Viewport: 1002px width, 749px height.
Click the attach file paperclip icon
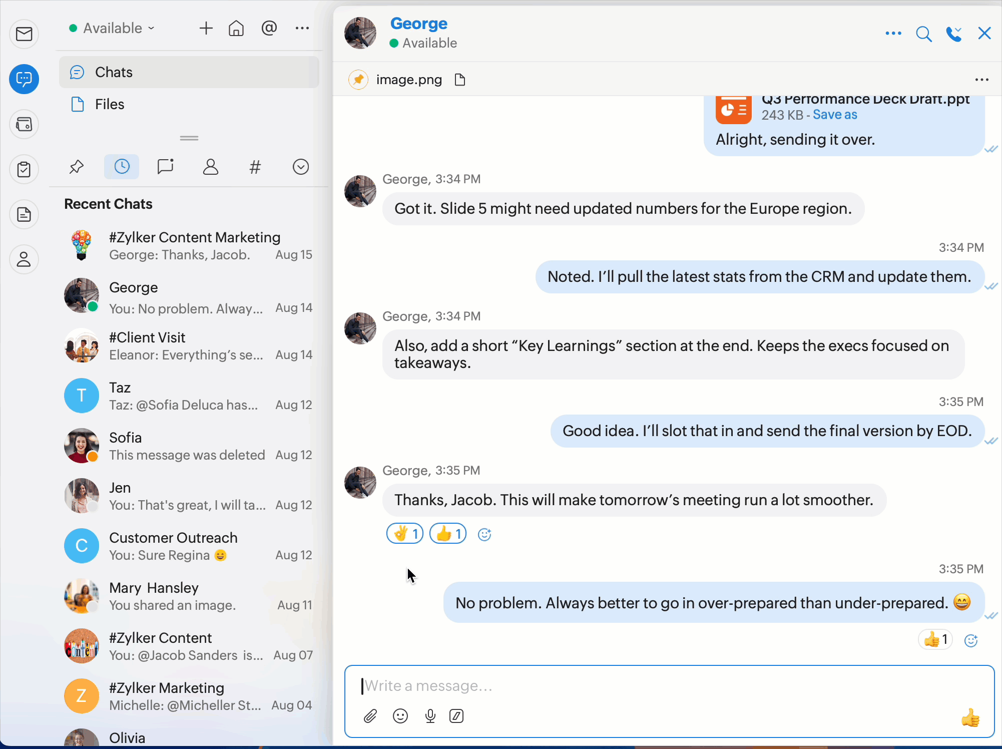pos(370,716)
